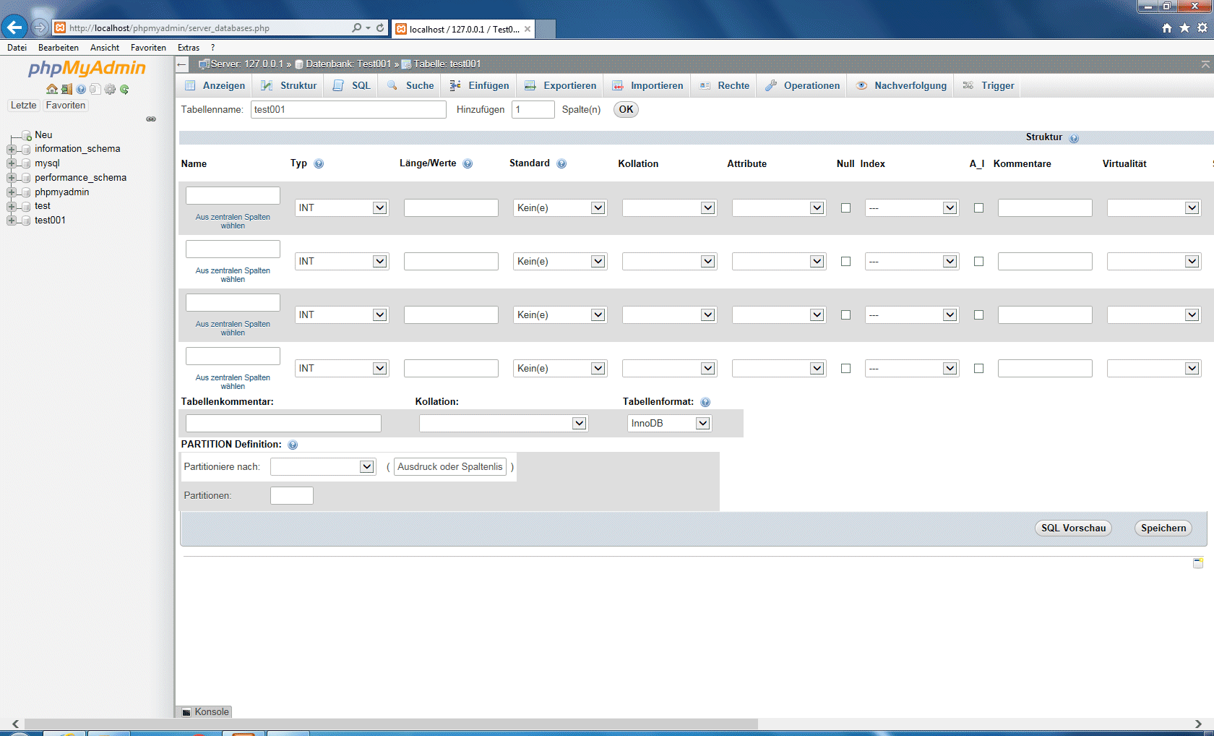
Task: Open help icon next to PARTITION Definition
Action: click(x=293, y=445)
